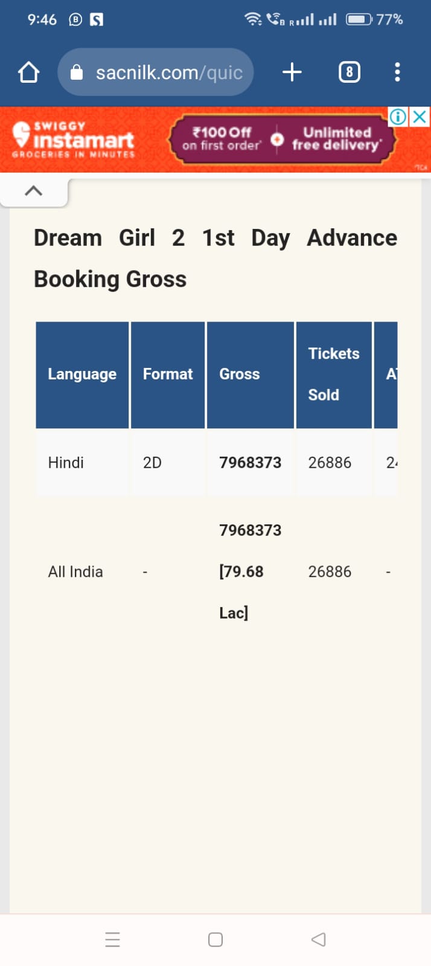Tap the Format column header
The image size is (431, 966).
(168, 375)
